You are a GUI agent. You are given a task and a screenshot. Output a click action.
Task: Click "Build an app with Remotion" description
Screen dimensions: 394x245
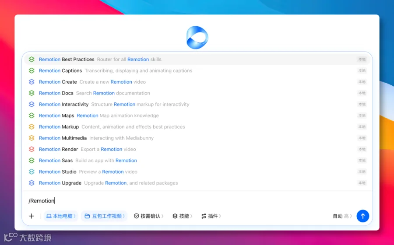tap(106, 161)
